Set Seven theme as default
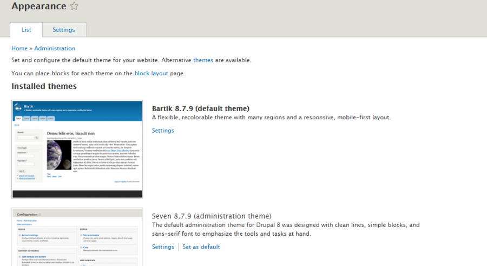Viewport: 487px width, 266px height. coord(201,247)
